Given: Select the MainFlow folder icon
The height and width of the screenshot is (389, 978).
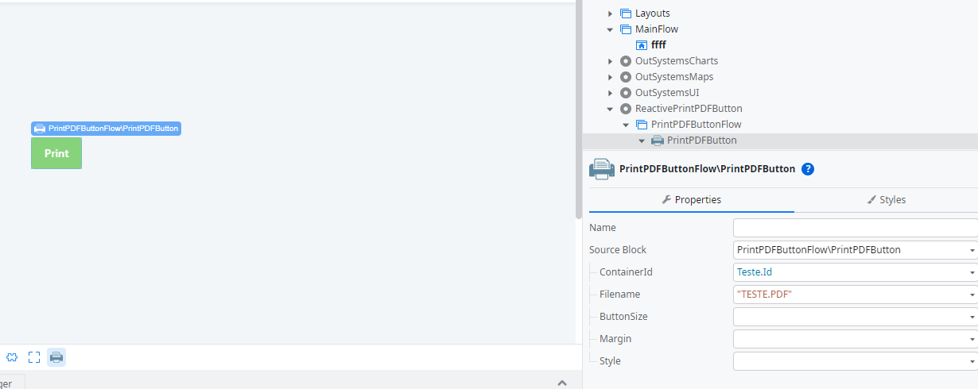Looking at the screenshot, I should 625,29.
